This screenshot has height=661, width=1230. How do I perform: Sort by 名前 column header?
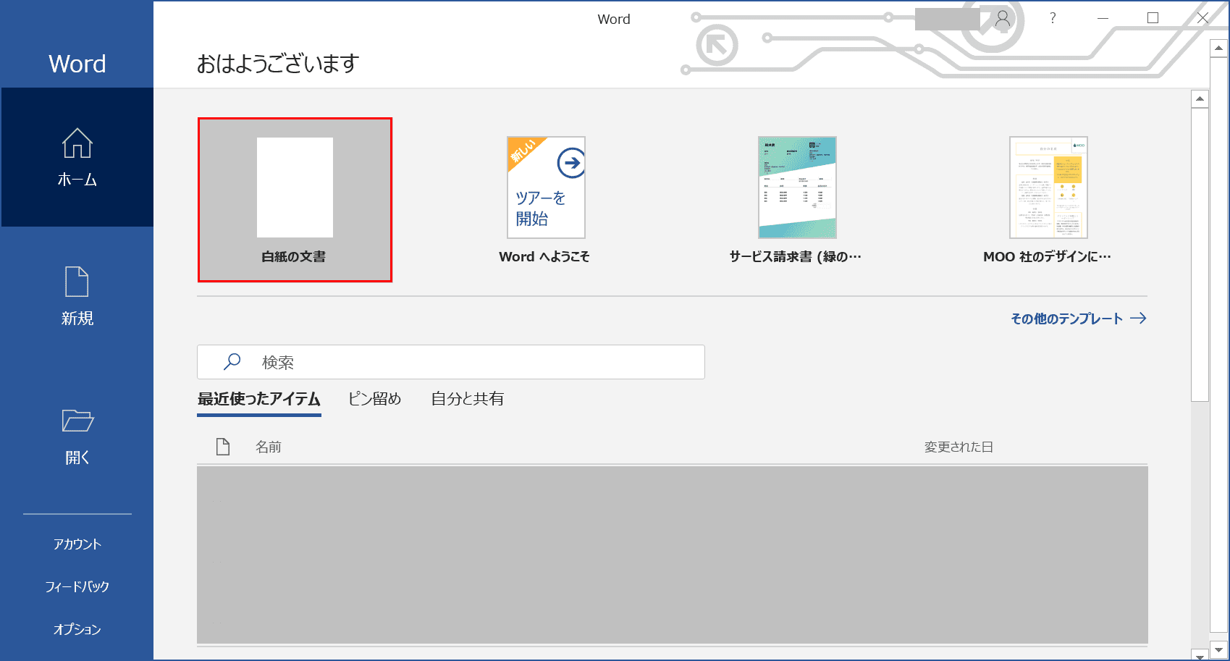(x=268, y=447)
